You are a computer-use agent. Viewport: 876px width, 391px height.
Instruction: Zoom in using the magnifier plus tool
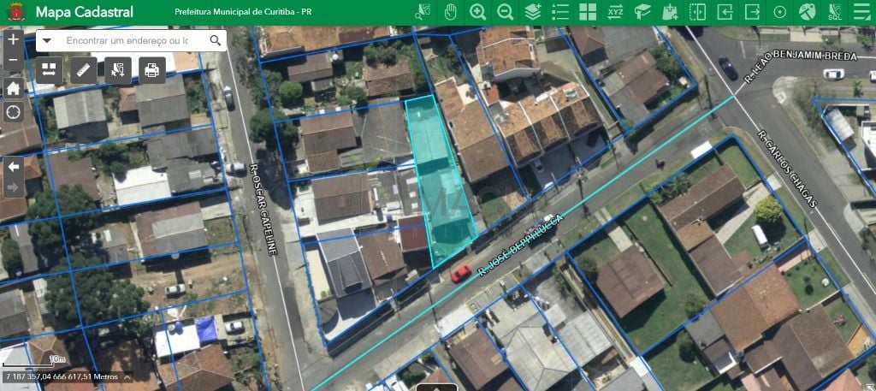pyautogui.click(x=477, y=12)
